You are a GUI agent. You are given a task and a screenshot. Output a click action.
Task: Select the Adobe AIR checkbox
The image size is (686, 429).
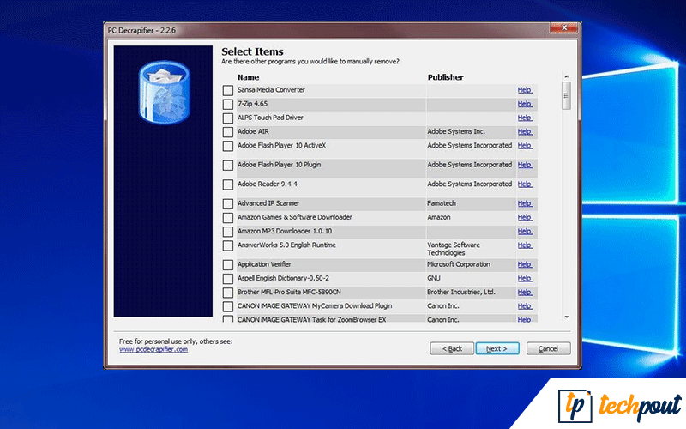[x=227, y=132]
